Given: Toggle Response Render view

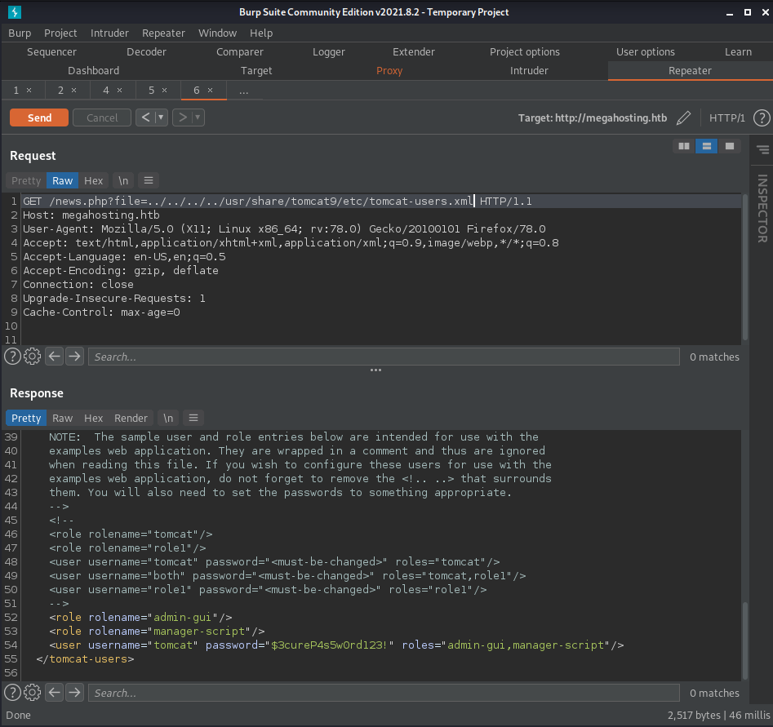Looking at the screenshot, I should point(131,418).
